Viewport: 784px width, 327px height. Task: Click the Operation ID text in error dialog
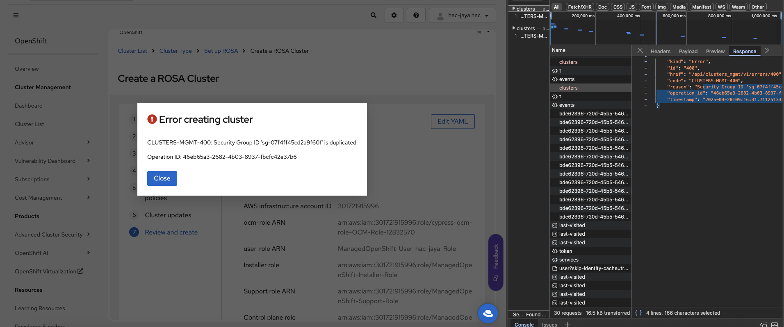222,157
